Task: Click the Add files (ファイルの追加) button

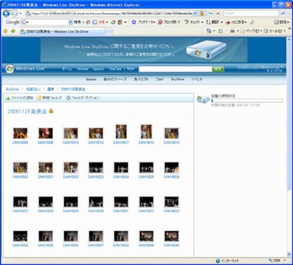Action: pos(19,98)
